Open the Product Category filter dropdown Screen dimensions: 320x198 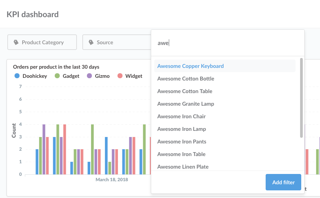coord(42,42)
